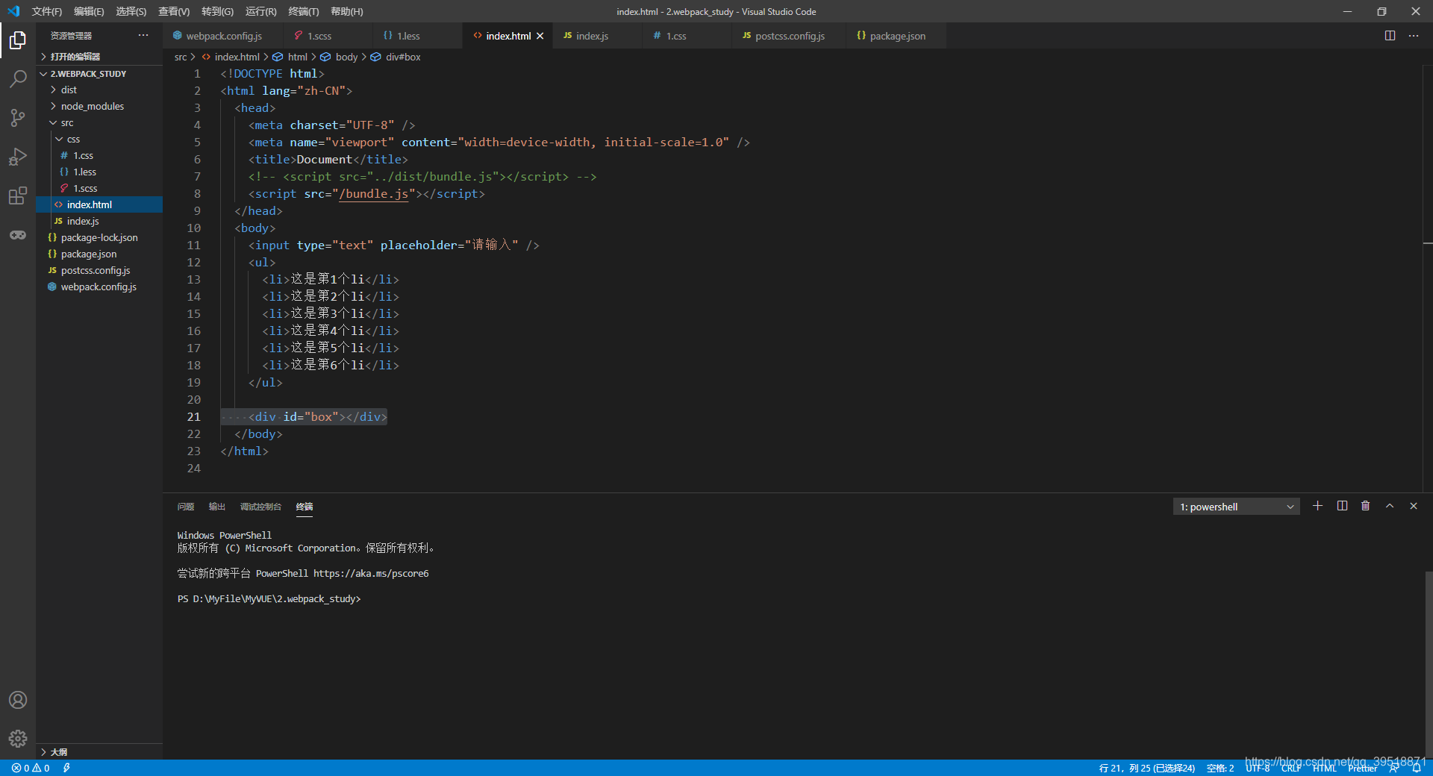Click the 'body' breadcrumb segment
Screen dimensions: 1433x776
pos(346,57)
